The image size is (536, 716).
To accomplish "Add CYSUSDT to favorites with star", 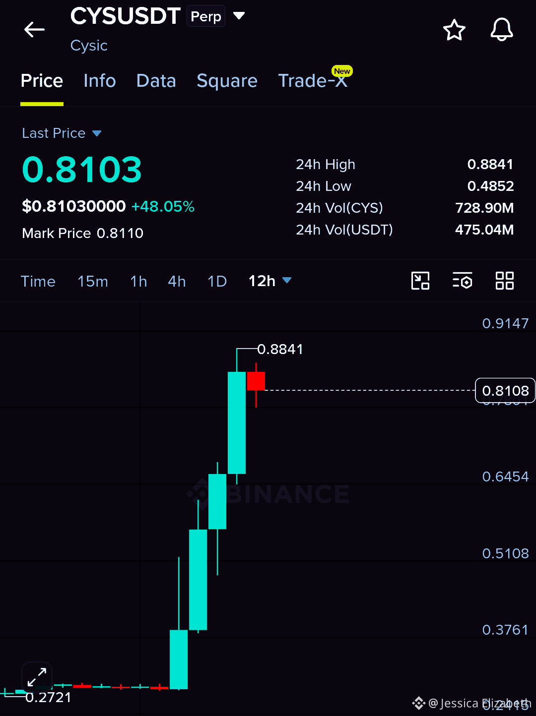I will pyautogui.click(x=454, y=30).
